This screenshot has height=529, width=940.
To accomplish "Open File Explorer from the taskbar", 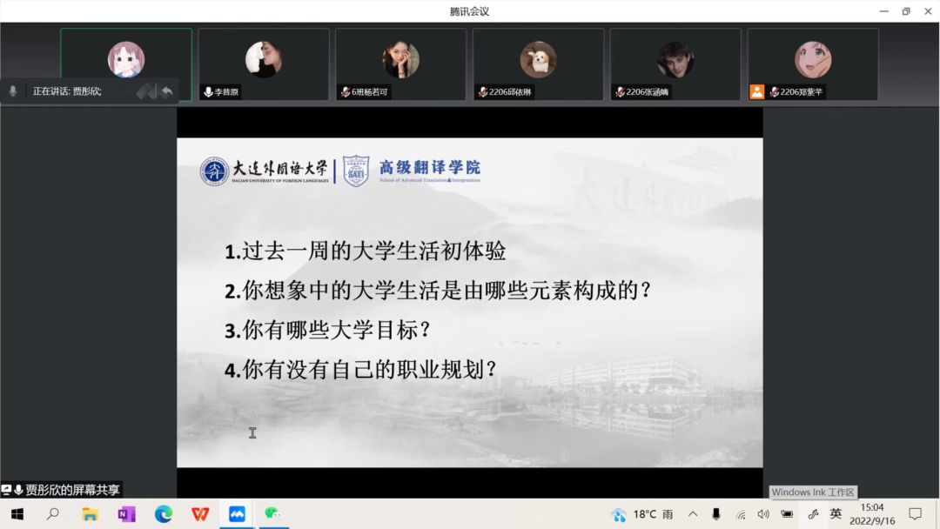I will [91, 514].
